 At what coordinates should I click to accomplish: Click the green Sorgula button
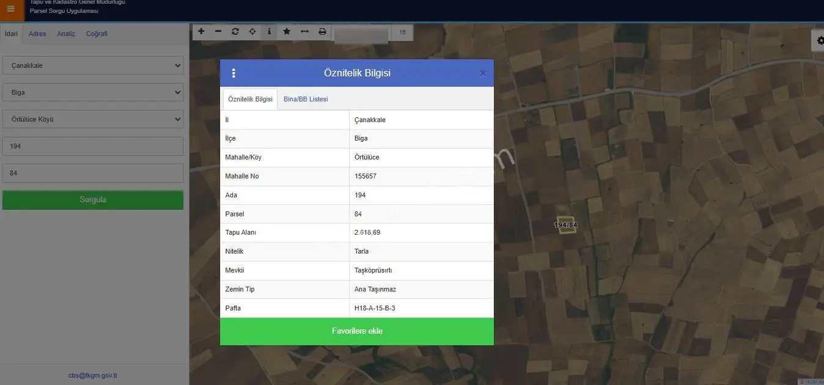(93, 200)
